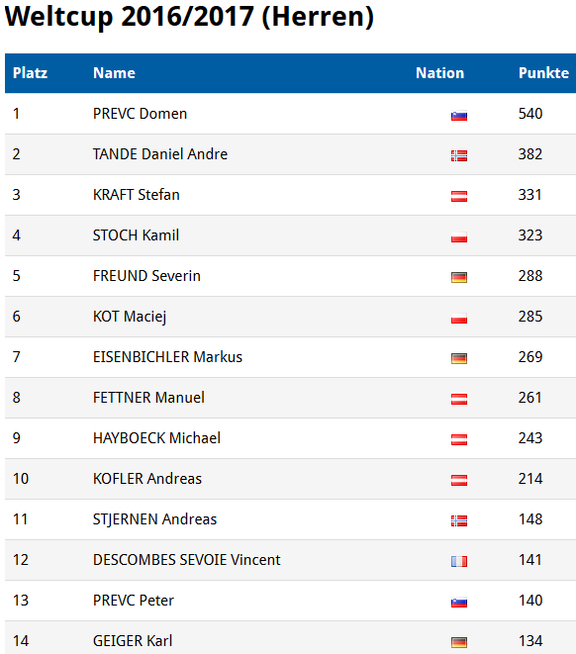The height and width of the screenshot is (654, 576).
Task: Click Poland flag next to KOT Maciej
Action: [459, 319]
